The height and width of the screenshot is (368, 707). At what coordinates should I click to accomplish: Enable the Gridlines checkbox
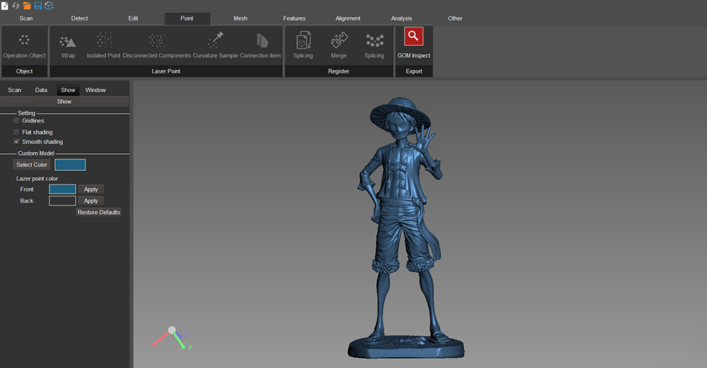point(16,121)
